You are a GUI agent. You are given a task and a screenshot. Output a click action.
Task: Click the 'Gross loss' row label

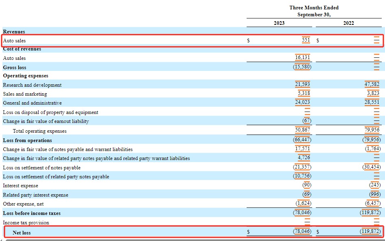(15, 68)
